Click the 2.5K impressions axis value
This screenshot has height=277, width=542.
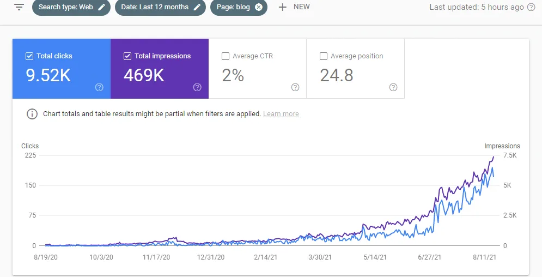coord(510,215)
